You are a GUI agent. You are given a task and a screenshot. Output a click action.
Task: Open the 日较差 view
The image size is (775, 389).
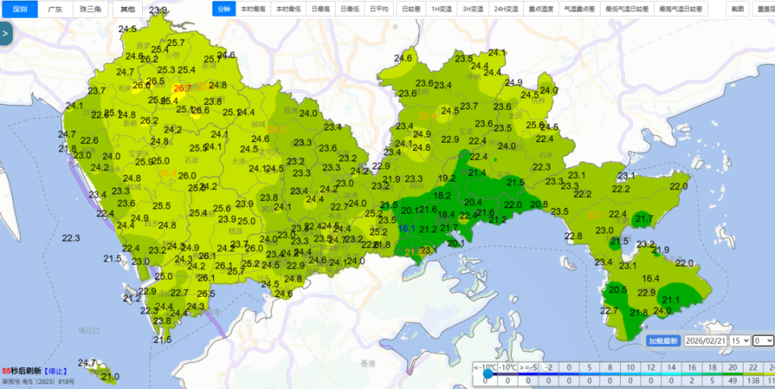(x=411, y=9)
